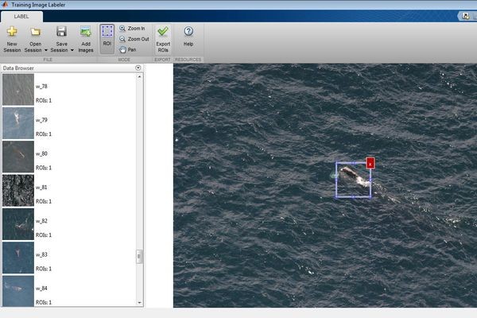Click the Add Images icon

pyautogui.click(x=86, y=32)
